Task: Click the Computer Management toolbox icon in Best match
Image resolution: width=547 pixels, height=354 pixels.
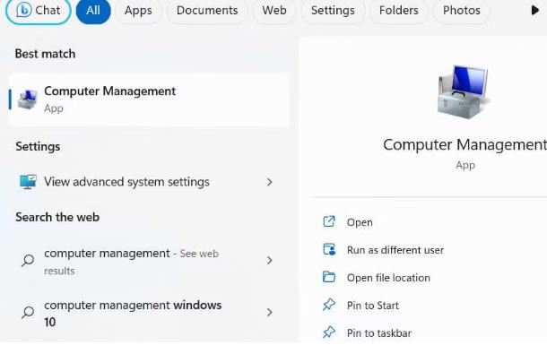Action: (x=28, y=99)
